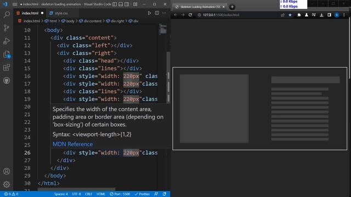Select the Skeleton Loading Animation CSS browser tab
Screen dimensions: 351x197
click(x=200, y=7)
